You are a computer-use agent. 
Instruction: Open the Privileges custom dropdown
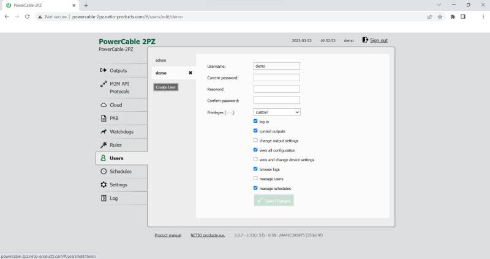(277, 112)
